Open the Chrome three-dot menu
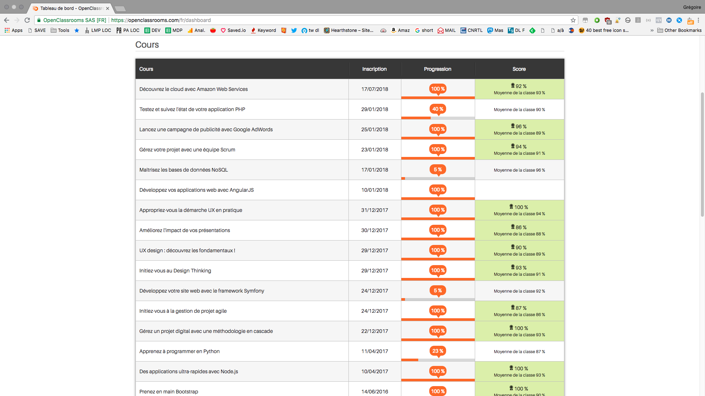The image size is (705, 396). point(698,20)
